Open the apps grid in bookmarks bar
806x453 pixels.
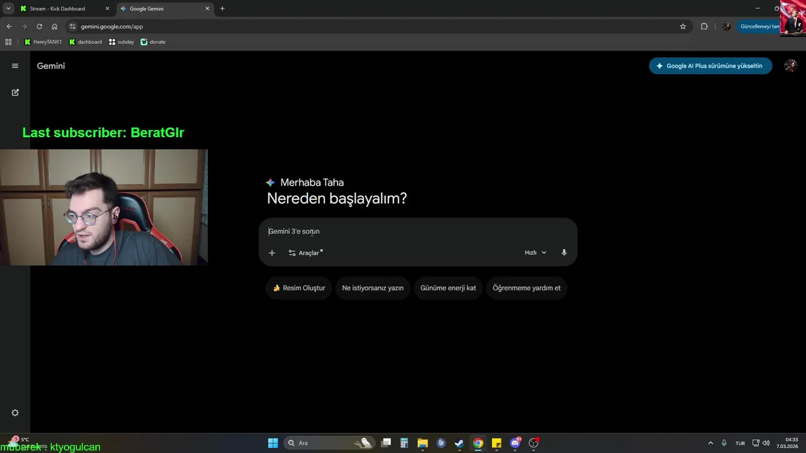click(x=8, y=42)
